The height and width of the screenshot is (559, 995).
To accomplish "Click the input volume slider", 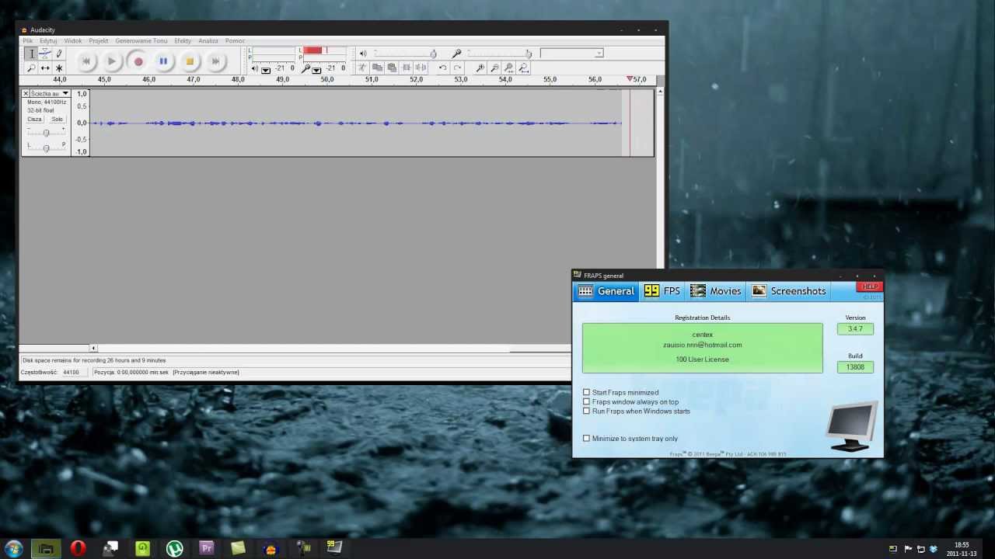I will pyautogui.click(x=499, y=54).
